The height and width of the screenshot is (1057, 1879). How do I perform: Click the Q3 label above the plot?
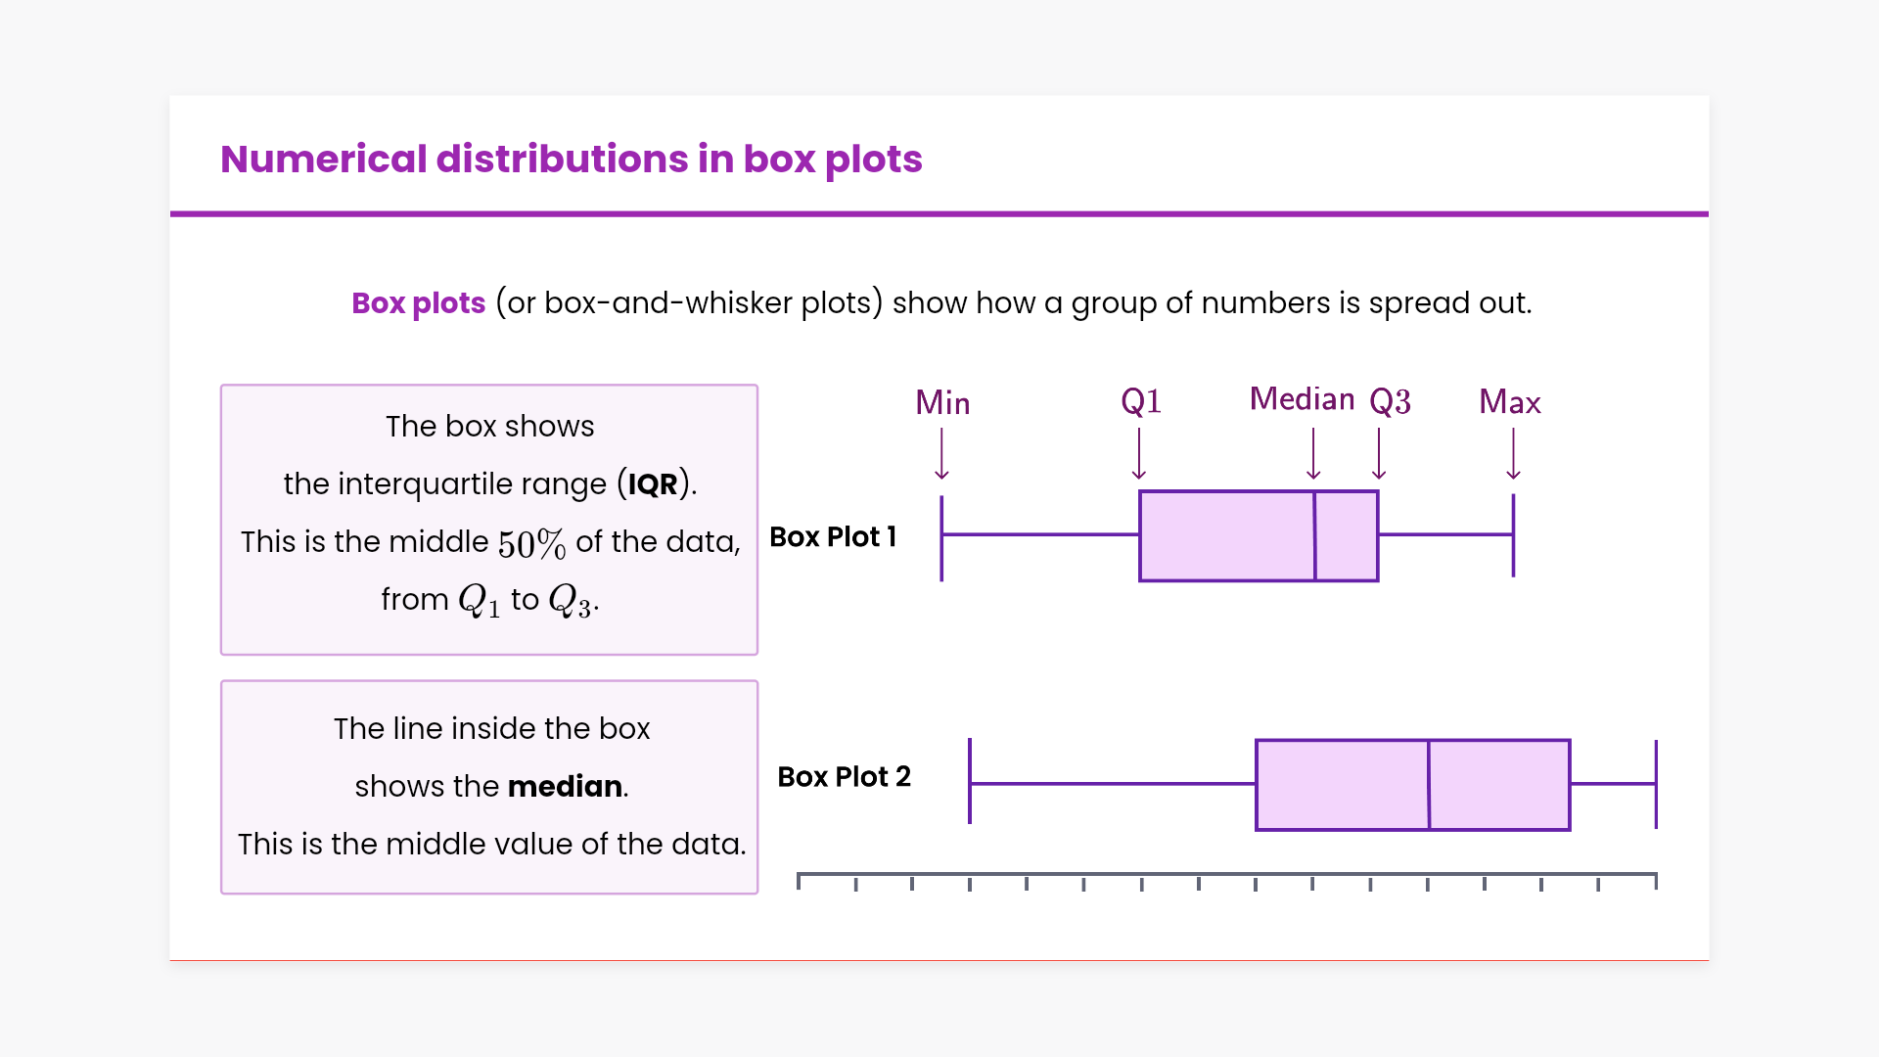[x=1390, y=401]
